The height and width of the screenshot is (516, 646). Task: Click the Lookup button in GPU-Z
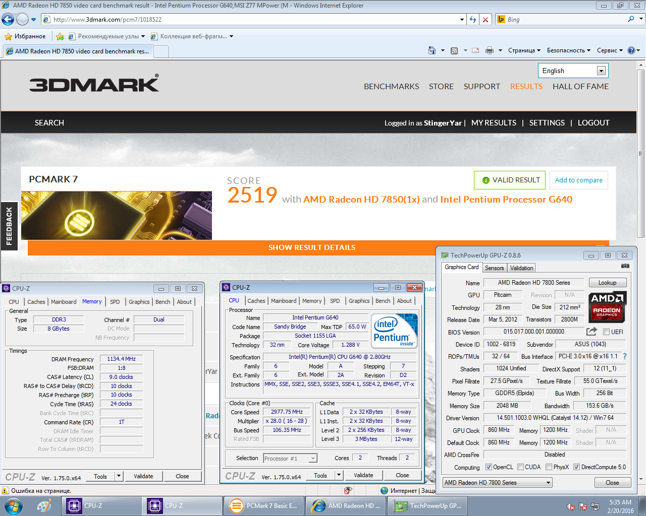[x=607, y=283]
